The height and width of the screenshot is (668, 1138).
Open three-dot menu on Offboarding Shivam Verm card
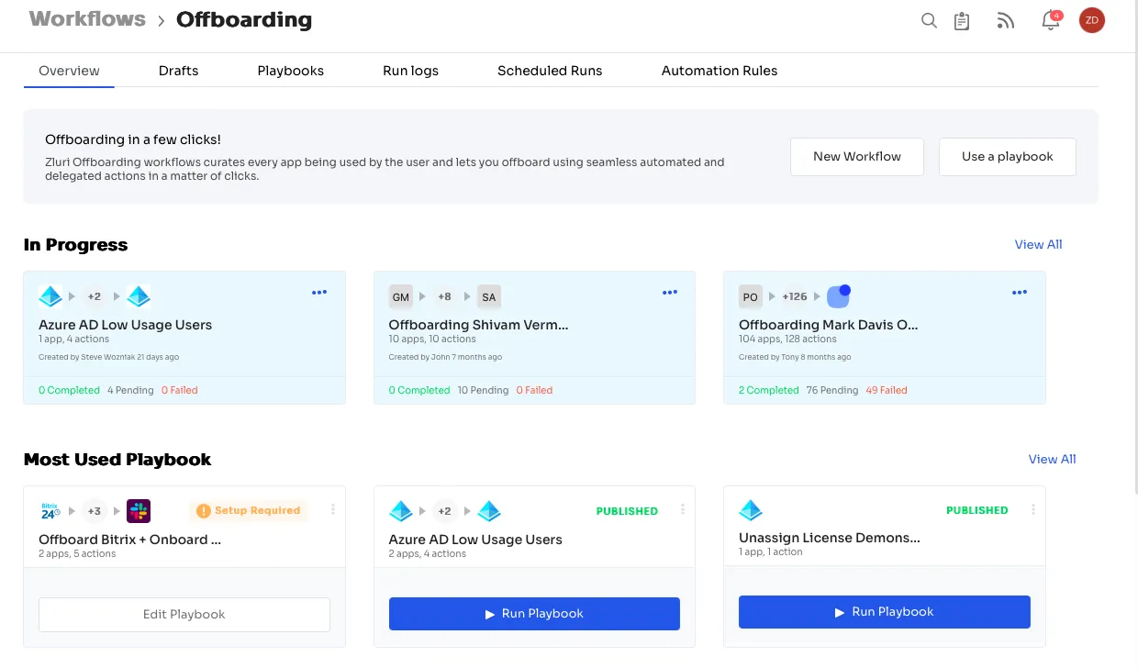pos(670,293)
